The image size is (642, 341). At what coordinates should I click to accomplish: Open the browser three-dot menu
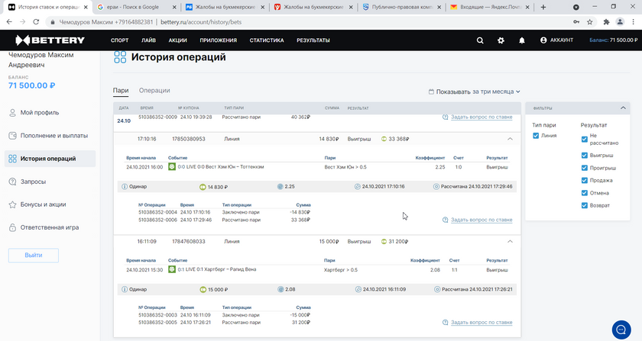click(x=633, y=22)
